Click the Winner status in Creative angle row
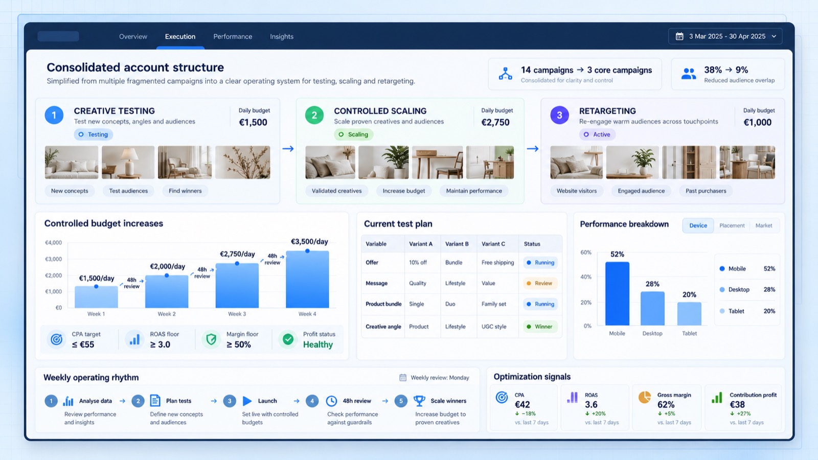Viewport: 818px width, 460px height. pyautogui.click(x=540, y=327)
